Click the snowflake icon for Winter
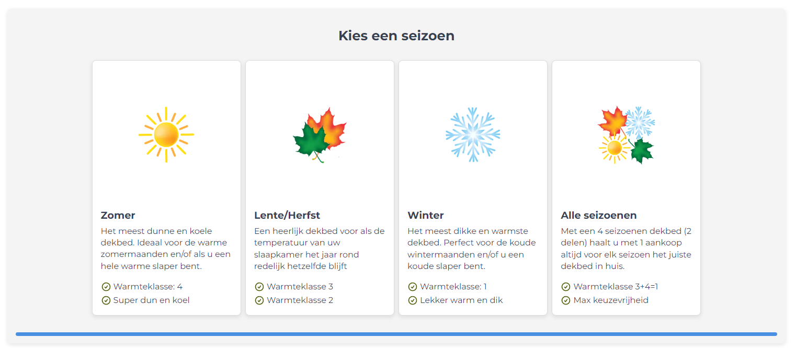796x348 pixels. (x=473, y=134)
